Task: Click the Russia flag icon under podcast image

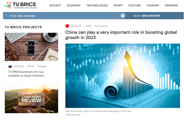Action: (x=10, y=66)
